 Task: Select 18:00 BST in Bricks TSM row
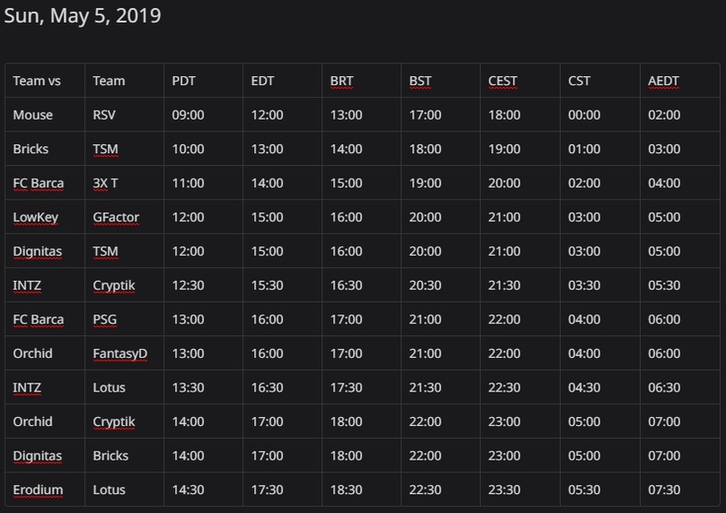[x=425, y=149]
